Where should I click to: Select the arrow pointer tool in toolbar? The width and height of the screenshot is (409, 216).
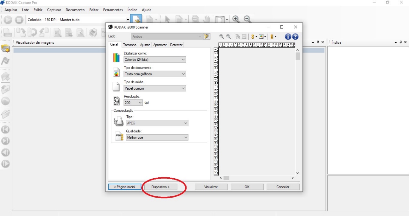click(x=167, y=19)
